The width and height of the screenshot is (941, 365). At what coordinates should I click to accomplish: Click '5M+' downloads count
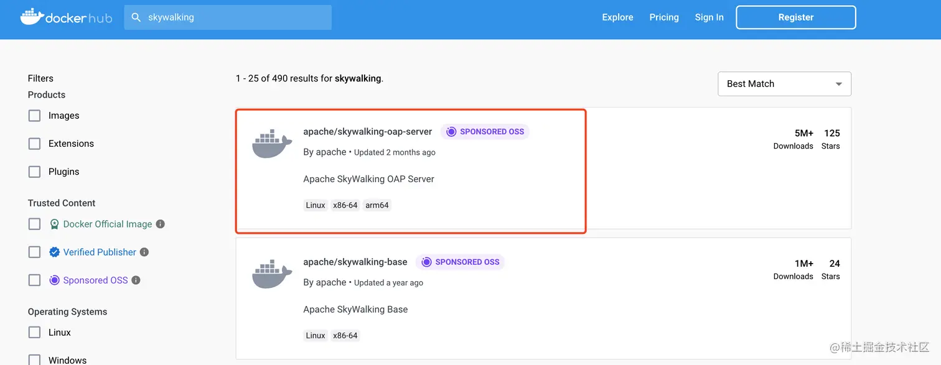coord(804,133)
